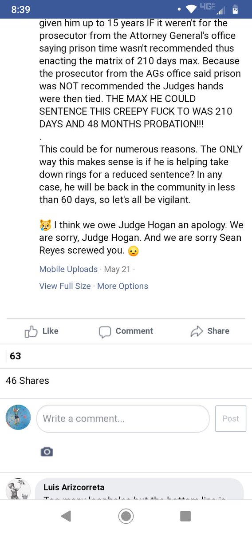Screen dimensions: 252x533
Task: Tap the Comment speech bubble icon
Action: pos(105,332)
